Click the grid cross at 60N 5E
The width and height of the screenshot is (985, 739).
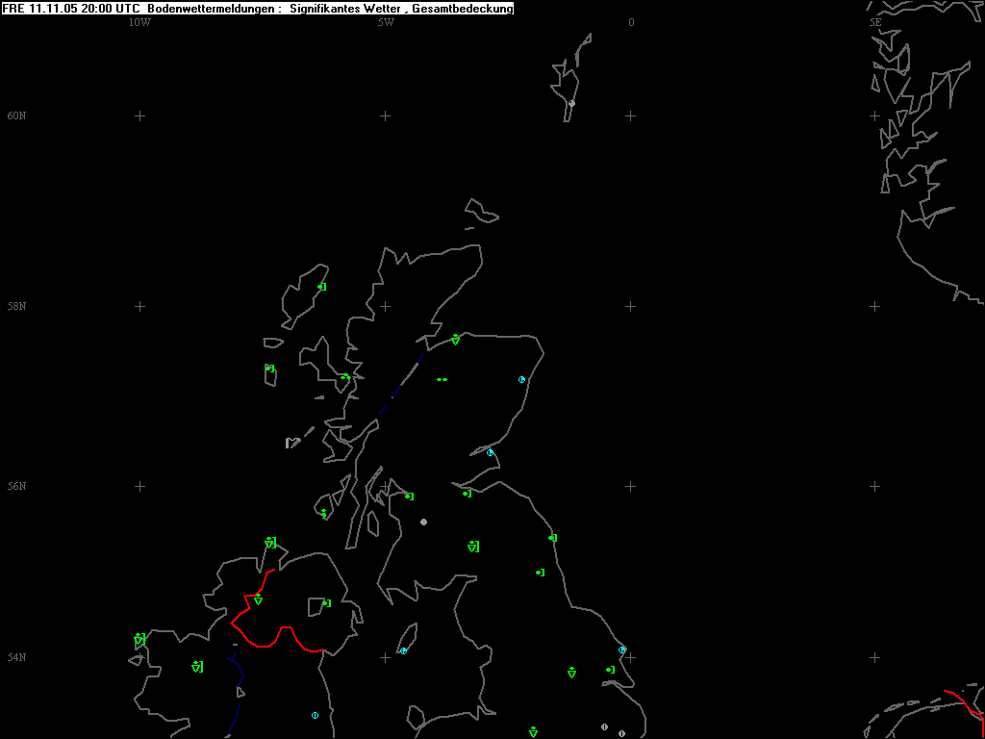(x=875, y=116)
